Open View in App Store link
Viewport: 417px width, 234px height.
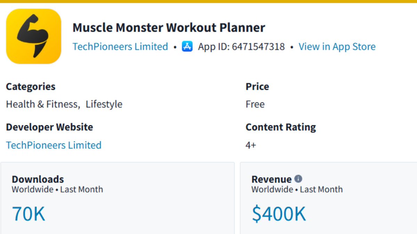coord(337,47)
